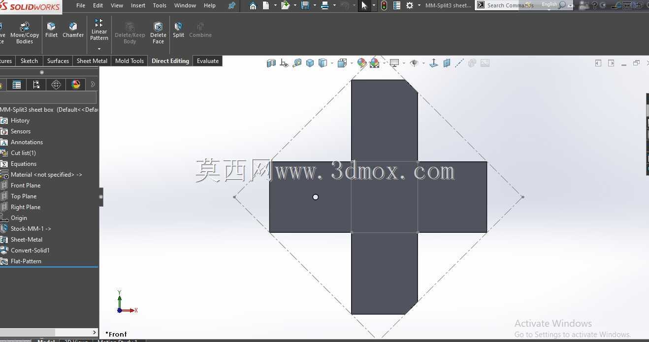This screenshot has height=342, width=649.
Task: Select Convert-Solid1 feature in tree
Action: click(x=30, y=250)
